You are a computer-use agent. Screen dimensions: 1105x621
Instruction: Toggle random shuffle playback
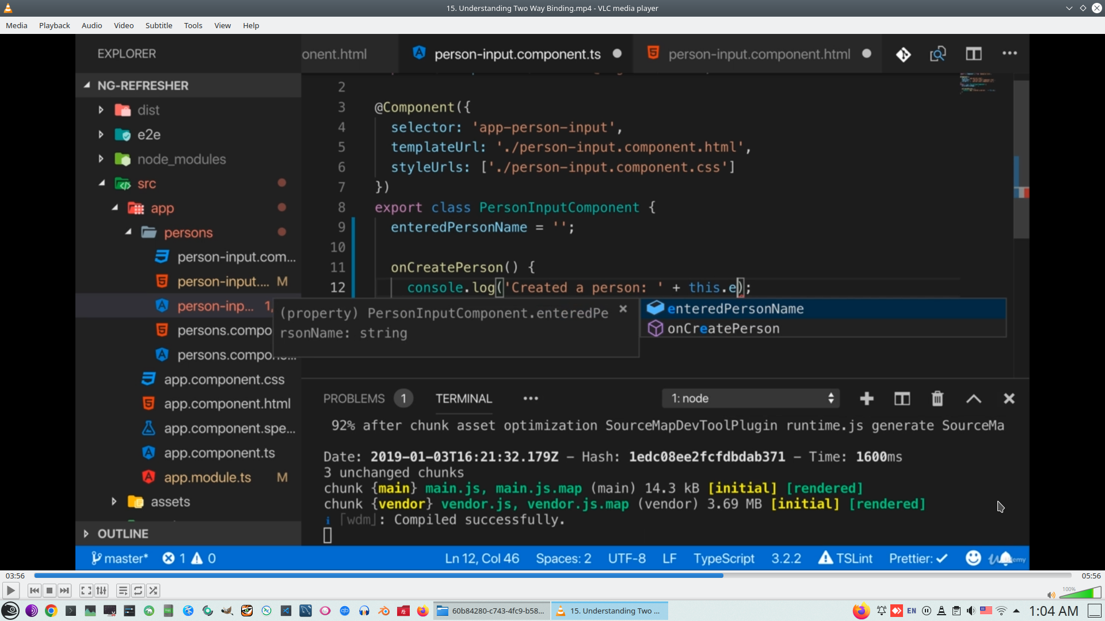153,591
